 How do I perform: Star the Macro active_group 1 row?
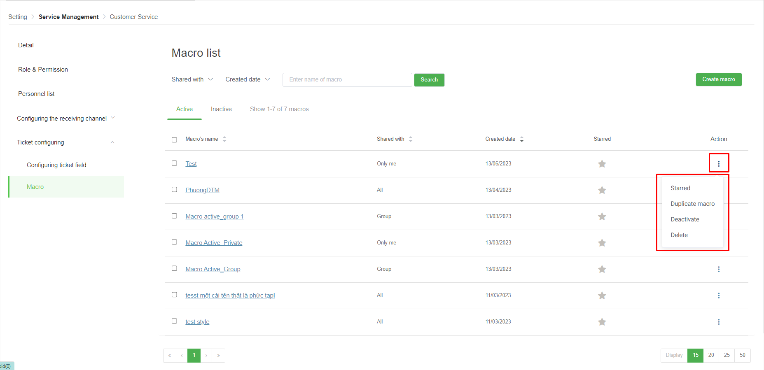pos(602,216)
